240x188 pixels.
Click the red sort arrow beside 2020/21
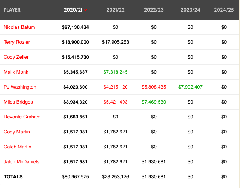point(86,10)
